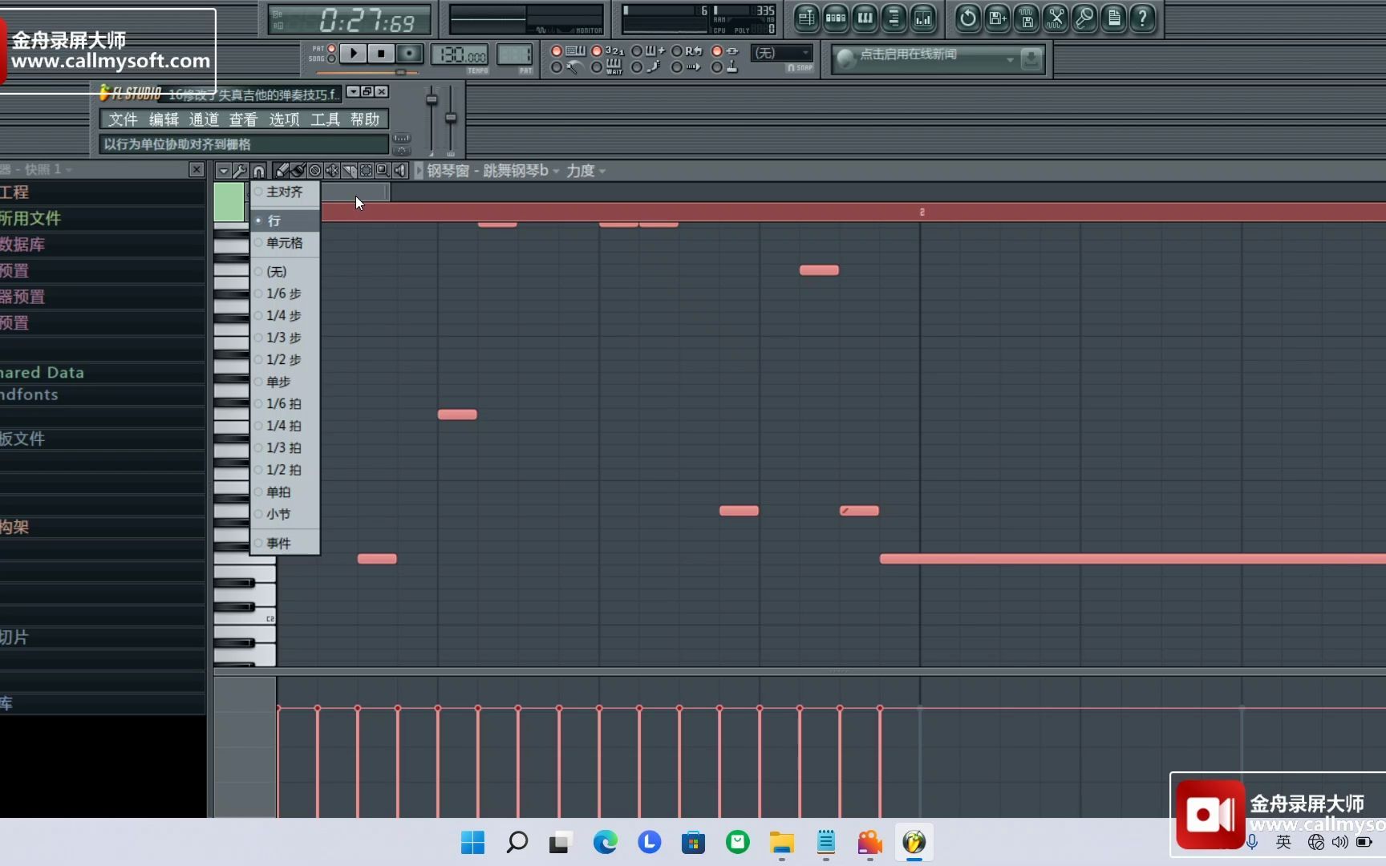Select 1/4 拍 snap resolution
This screenshot has height=866, width=1386.
(282, 426)
